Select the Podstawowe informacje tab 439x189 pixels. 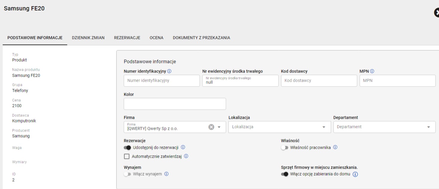pos(35,38)
